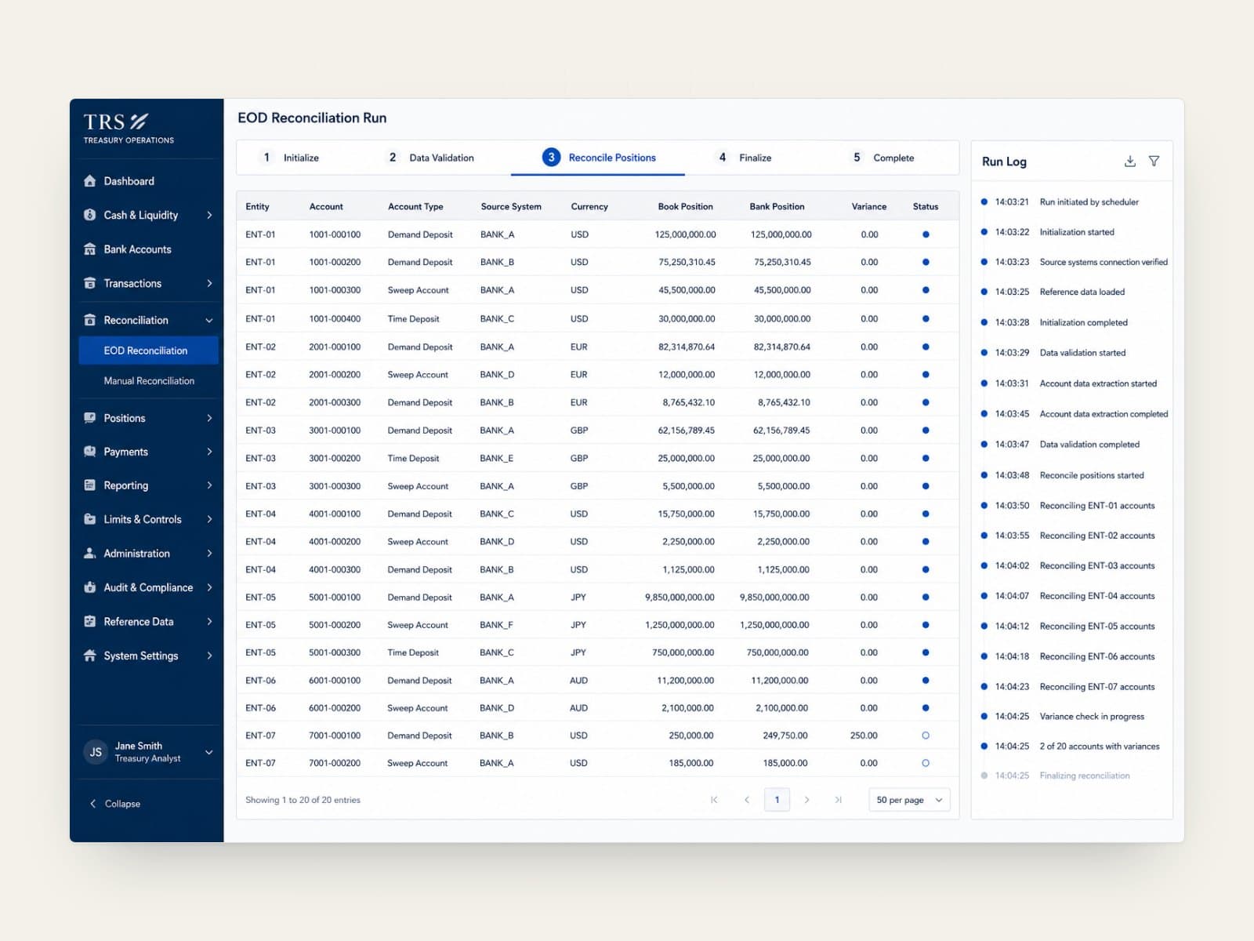Download the Run Log

click(1130, 162)
